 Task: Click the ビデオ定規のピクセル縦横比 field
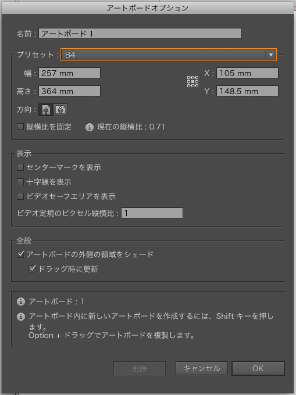pyautogui.click(x=152, y=213)
